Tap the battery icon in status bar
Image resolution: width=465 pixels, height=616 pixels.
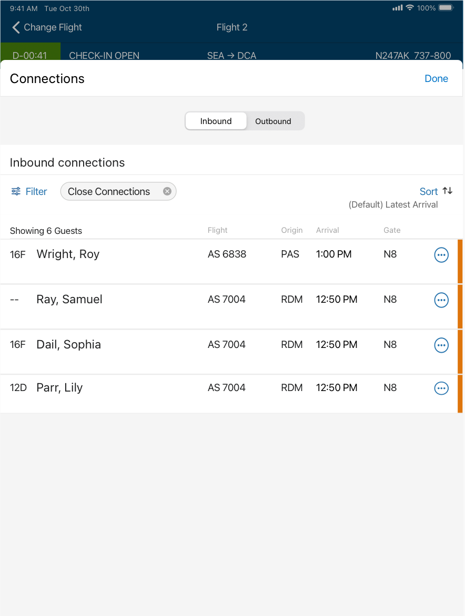pos(446,8)
